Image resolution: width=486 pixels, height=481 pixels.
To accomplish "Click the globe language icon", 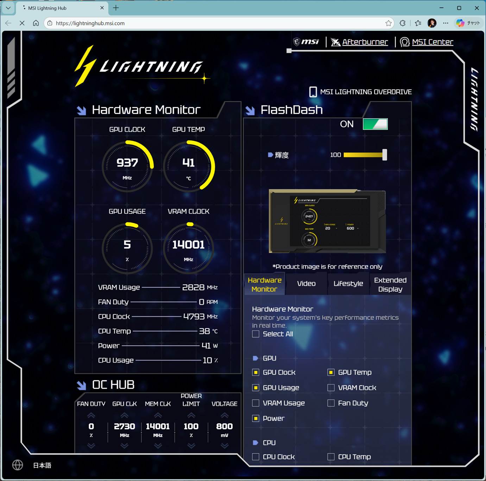I will (17, 465).
